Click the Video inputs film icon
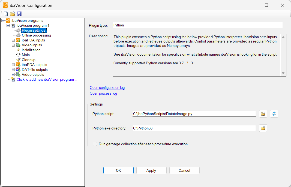The height and width of the screenshot is (187, 291). (18, 45)
